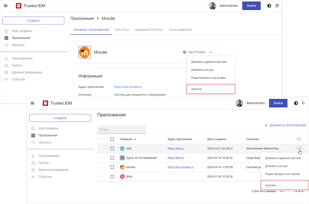Open Настройки gear button for Moodle
The height and width of the screenshot is (204, 309).
coord(194,52)
